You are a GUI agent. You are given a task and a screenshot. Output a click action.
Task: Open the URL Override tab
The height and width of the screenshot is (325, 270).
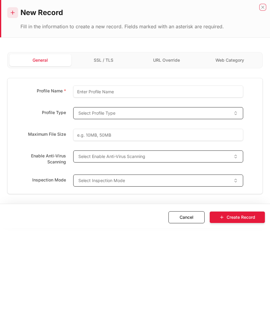pos(166,60)
